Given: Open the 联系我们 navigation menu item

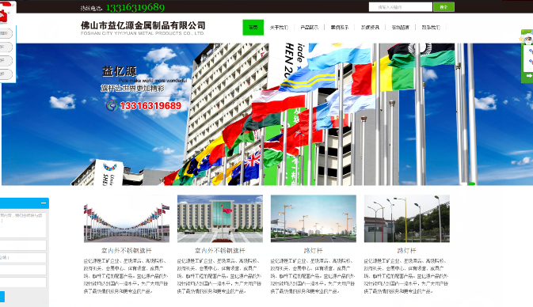Looking at the screenshot, I should pos(431,28).
